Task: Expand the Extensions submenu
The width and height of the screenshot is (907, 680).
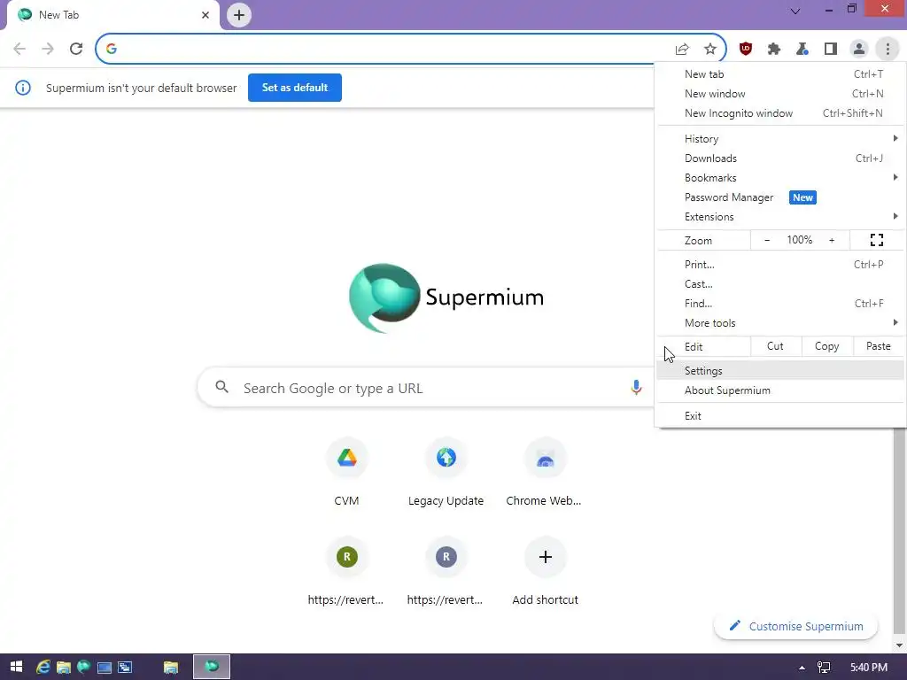Action: coord(779,217)
